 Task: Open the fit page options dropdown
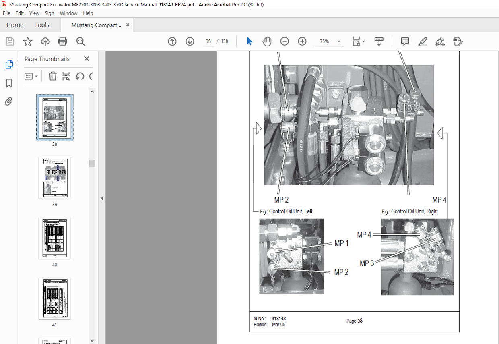point(359,41)
